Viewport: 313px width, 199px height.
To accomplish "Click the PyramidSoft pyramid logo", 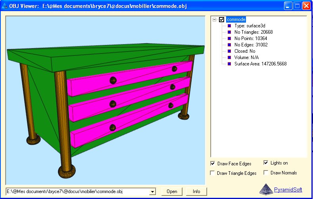I will 266,189.
